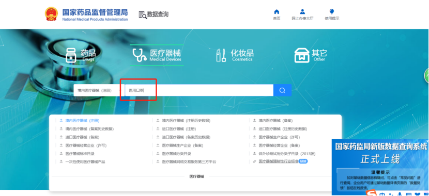Select 境内医疗器械（备案）
Screen dimensions: 429x196
pyautogui.click(x=276, y=120)
